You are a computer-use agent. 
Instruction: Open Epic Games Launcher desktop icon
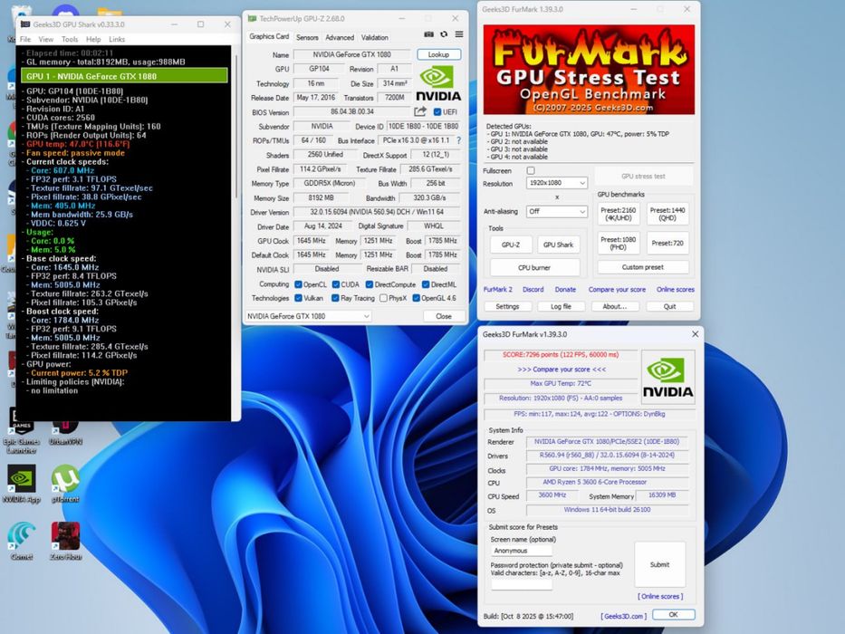22,431
